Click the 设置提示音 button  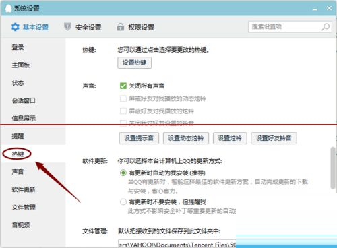[139, 138]
